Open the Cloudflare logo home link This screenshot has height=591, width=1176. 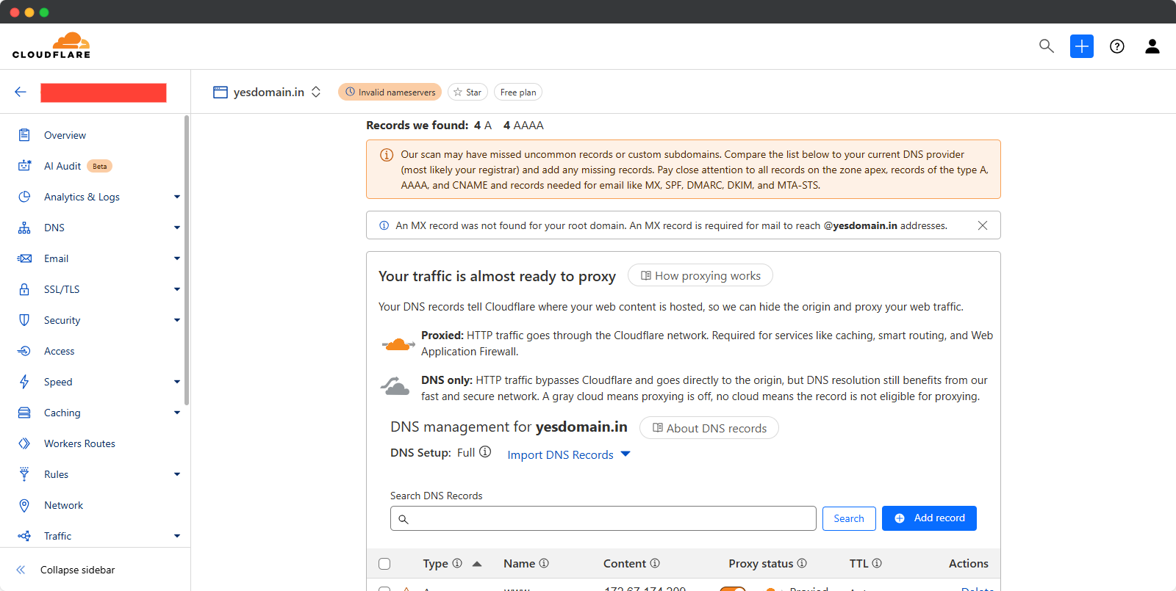pyautogui.click(x=51, y=46)
